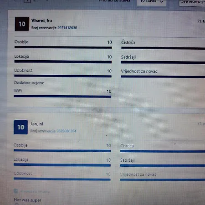This screenshot has width=205, height=205.
Task: Expand the '10 stavki' items-per-page dropdown
Action: click(152, 2)
